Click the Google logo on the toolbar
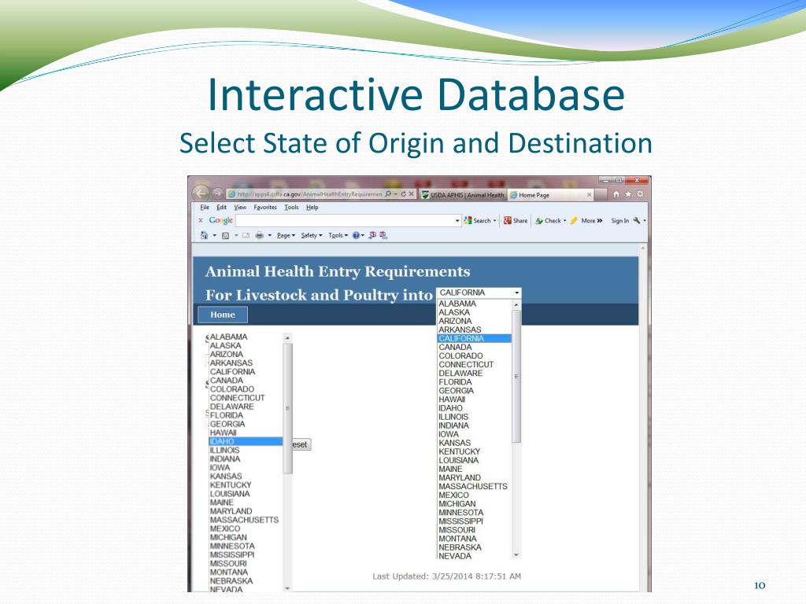The width and height of the screenshot is (806, 604). (221, 220)
